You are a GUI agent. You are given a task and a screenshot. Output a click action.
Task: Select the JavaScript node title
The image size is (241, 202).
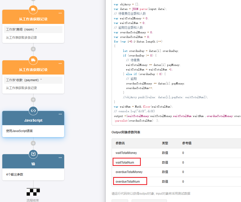[33, 120]
